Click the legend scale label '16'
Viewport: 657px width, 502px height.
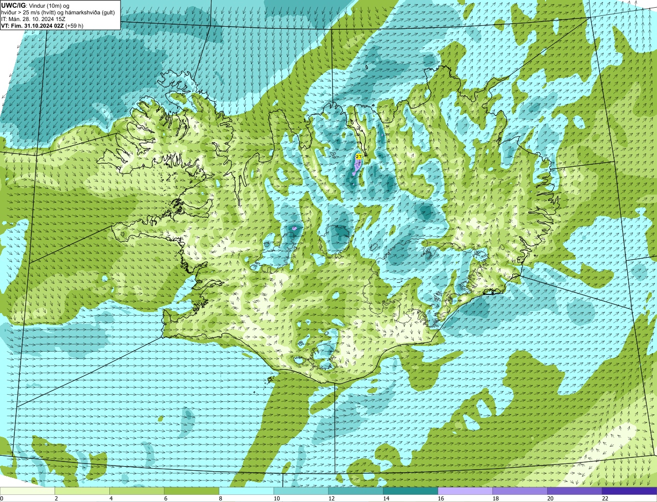(441, 498)
